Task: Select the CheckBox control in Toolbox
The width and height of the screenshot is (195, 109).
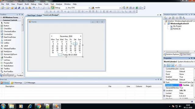Action: tap(6, 28)
